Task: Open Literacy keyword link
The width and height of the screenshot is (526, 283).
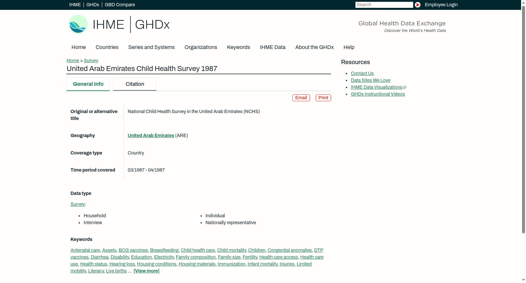Action: click(x=96, y=271)
